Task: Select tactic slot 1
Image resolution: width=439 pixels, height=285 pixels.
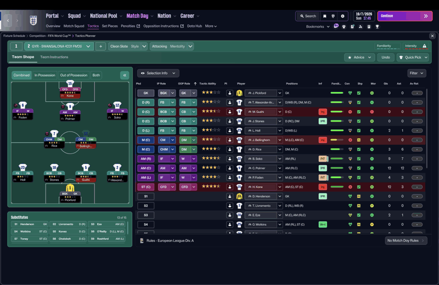Action: 16,46
